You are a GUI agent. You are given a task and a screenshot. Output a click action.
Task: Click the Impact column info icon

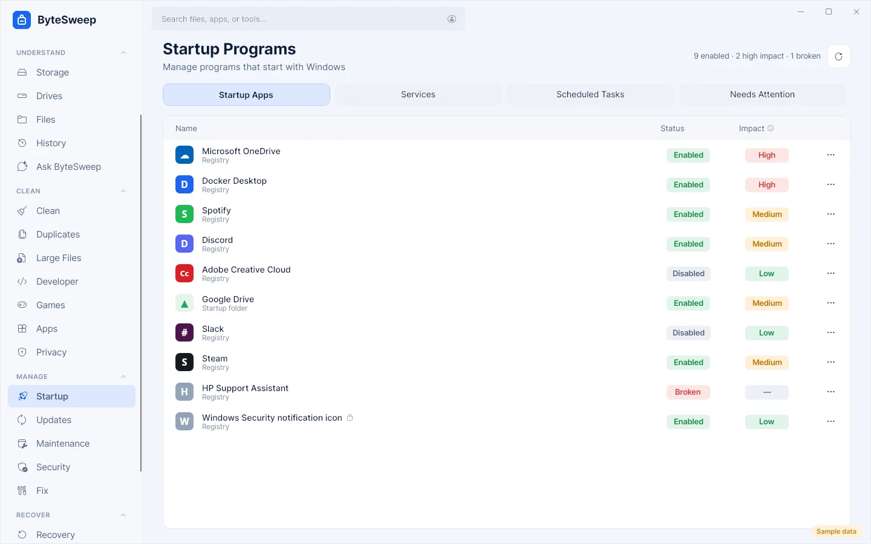pyautogui.click(x=771, y=128)
